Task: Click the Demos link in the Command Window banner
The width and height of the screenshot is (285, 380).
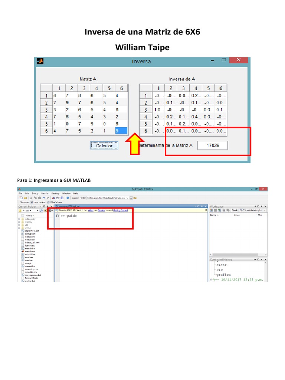Action: 101,210
